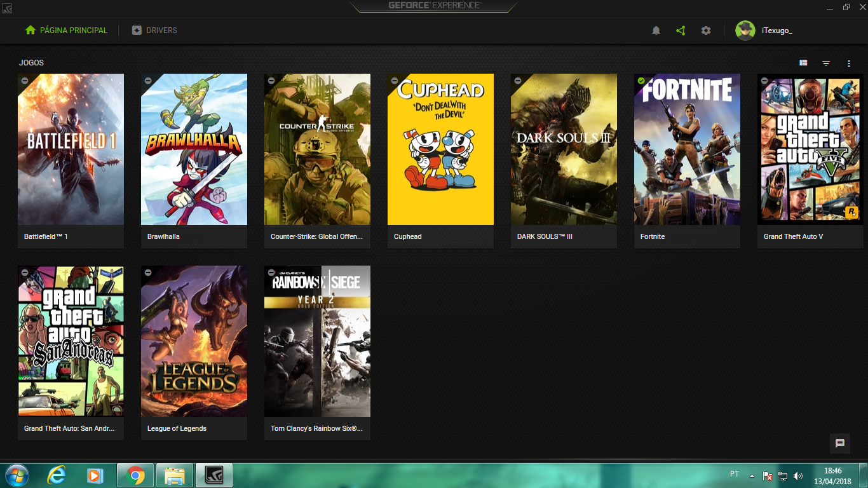The image size is (868, 488).
Task: Click the iTexugo_ username
Action: pyautogui.click(x=776, y=30)
